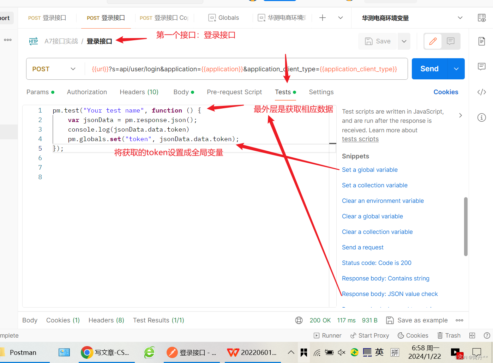
Task: Switch to the request Body tab
Action: pyautogui.click(x=184, y=92)
